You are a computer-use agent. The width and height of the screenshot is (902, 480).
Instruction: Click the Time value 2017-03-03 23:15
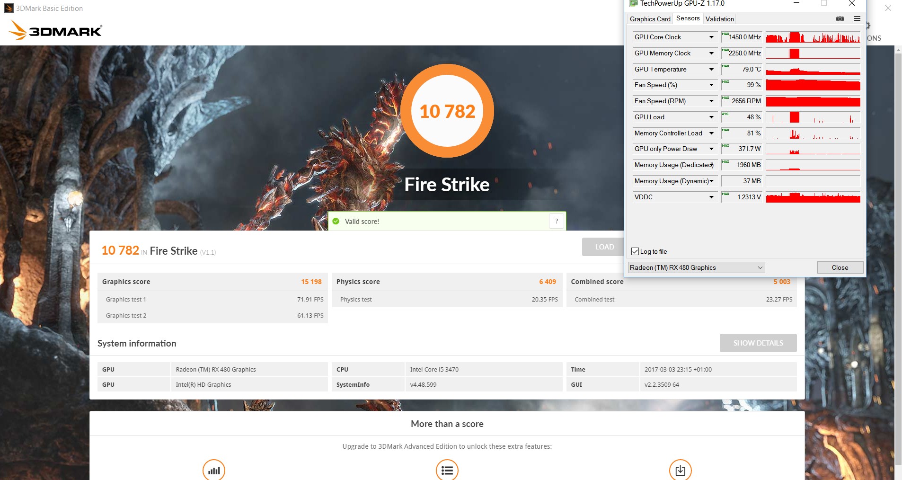[x=678, y=369]
